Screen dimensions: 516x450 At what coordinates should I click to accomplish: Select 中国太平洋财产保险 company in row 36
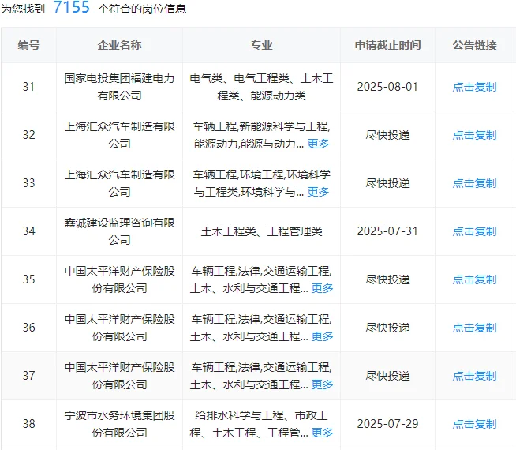pos(119,328)
